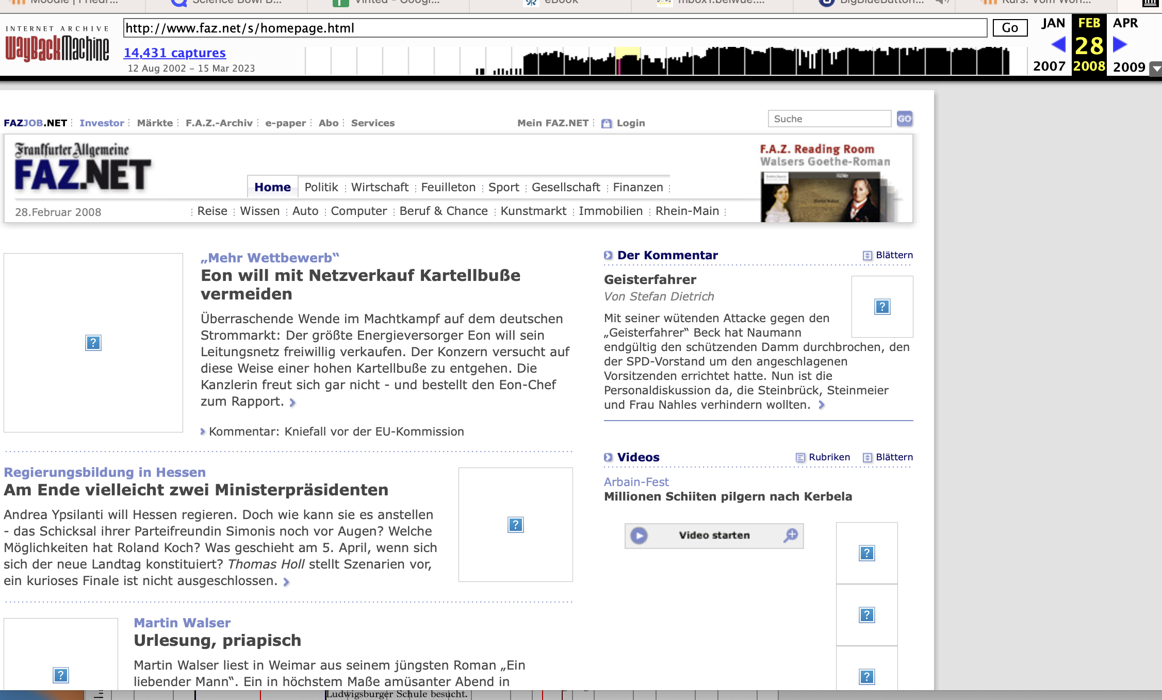Navigate back to 2007 with the left arrow

pos(1058,45)
